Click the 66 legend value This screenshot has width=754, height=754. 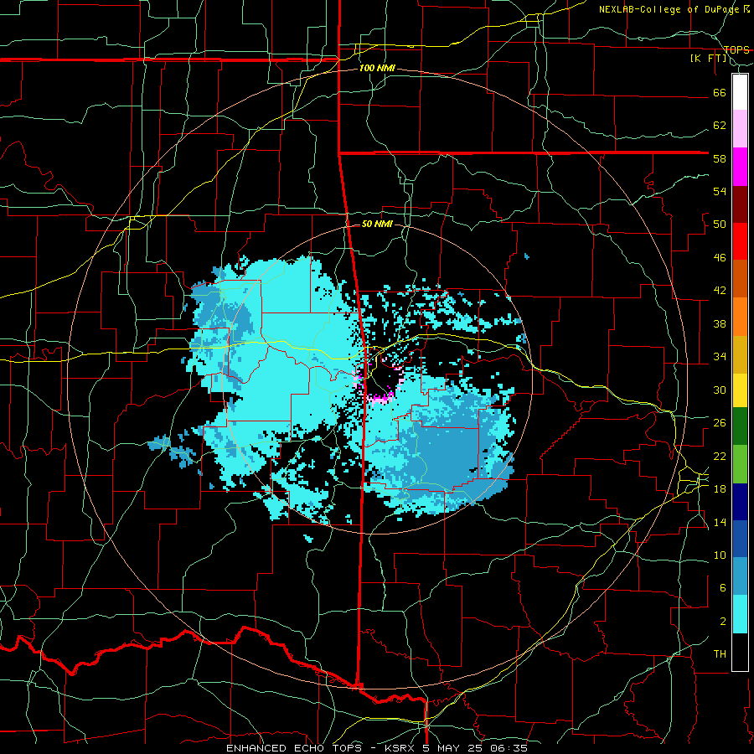(720, 92)
